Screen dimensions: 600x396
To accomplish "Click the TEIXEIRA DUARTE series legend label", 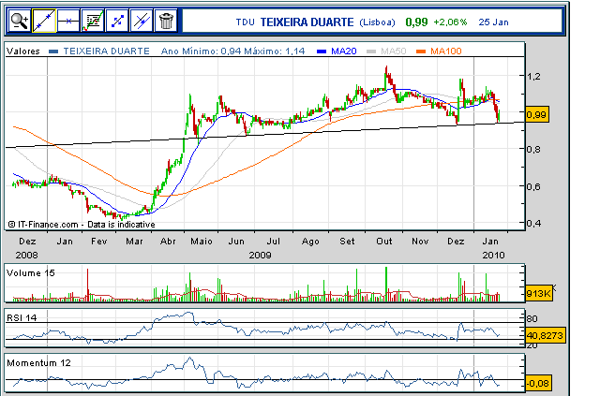I will [106, 51].
